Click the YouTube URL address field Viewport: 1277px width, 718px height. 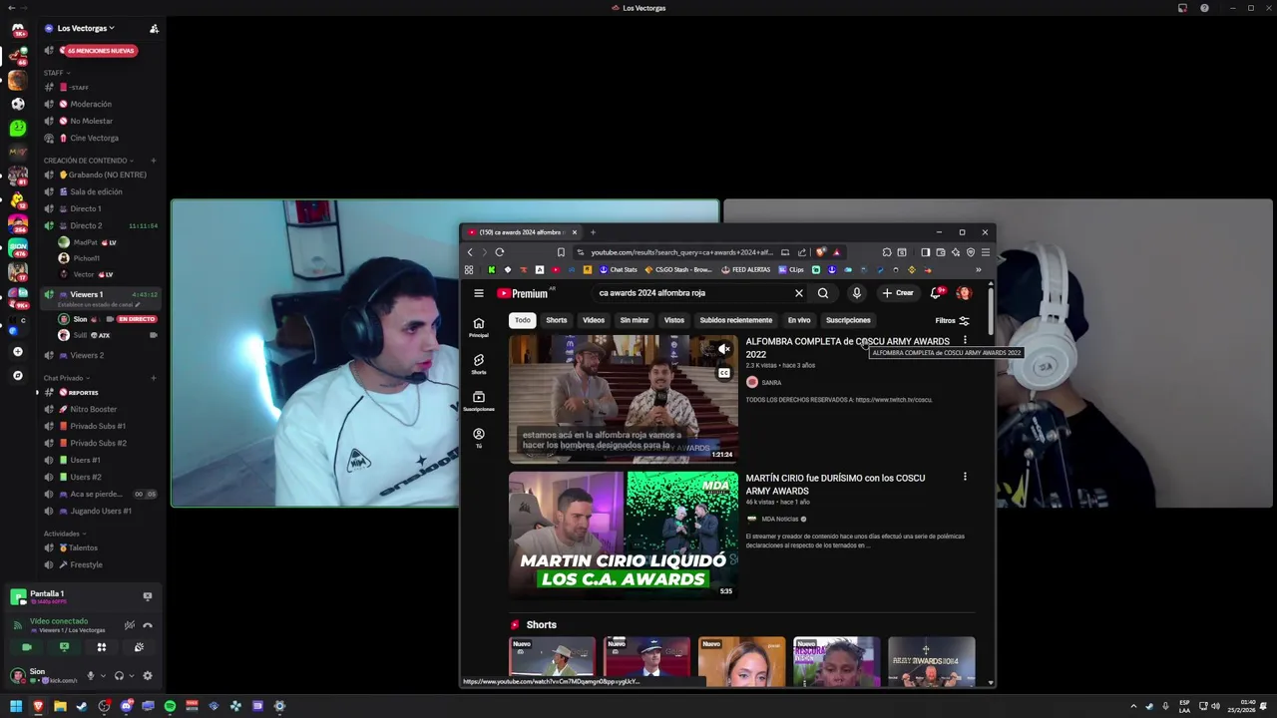681,252
